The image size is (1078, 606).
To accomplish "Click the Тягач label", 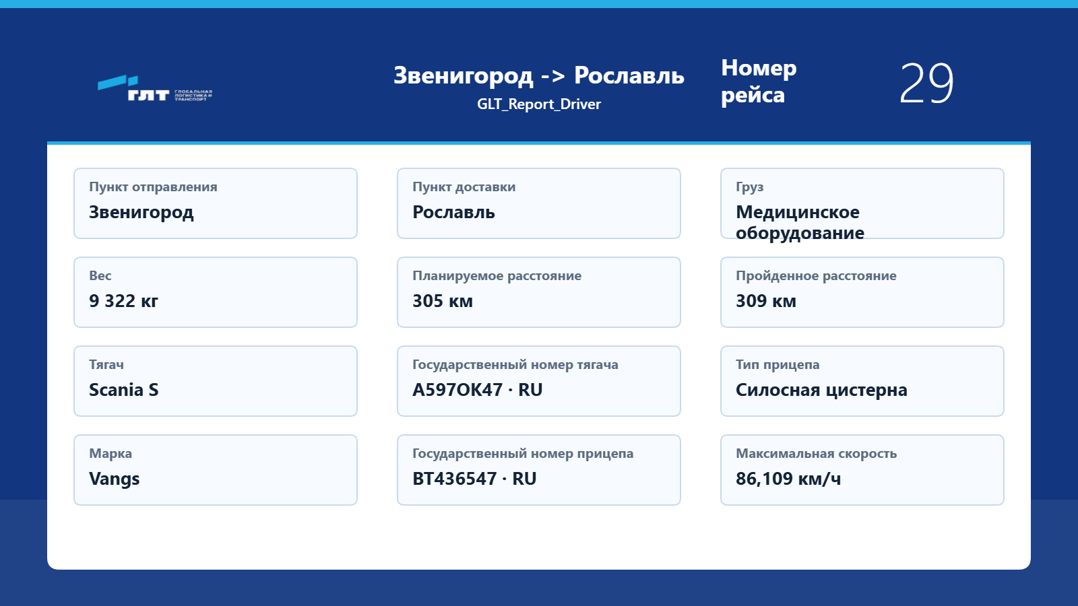I will tap(106, 364).
